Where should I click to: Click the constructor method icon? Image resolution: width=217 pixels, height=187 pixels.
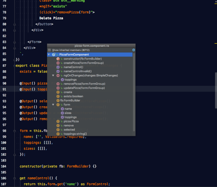pyautogui.click(x=58, y=59)
